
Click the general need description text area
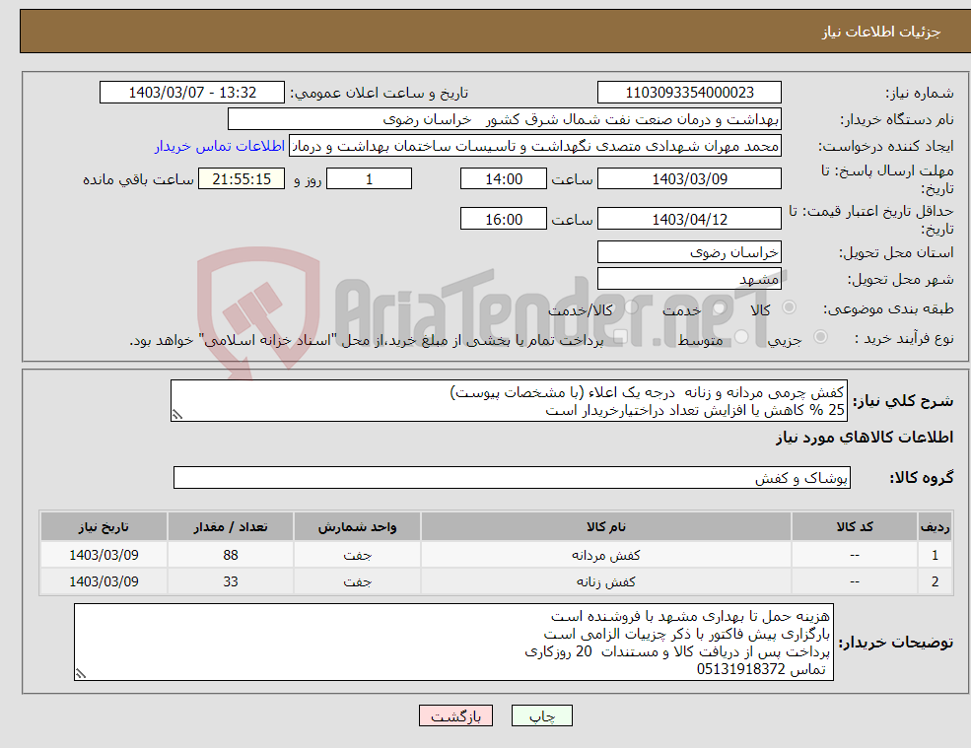coord(509,401)
